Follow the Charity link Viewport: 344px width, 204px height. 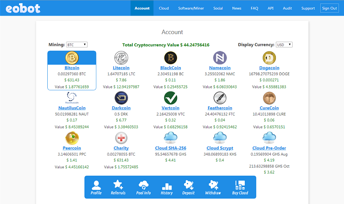pos(121,148)
